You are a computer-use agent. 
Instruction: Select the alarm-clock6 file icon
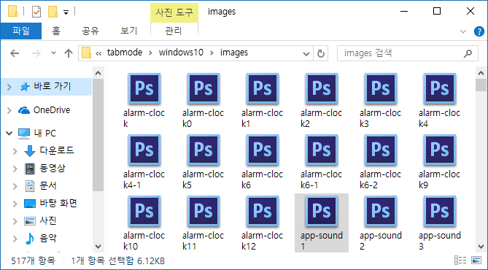(x=263, y=150)
